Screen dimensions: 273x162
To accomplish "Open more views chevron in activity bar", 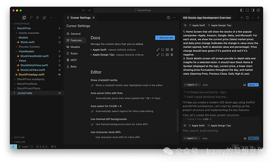I will (51, 17).
